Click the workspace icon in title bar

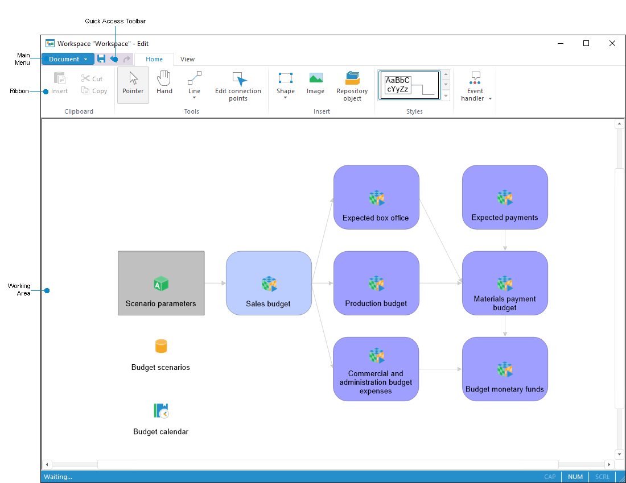click(x=50, y=43)
